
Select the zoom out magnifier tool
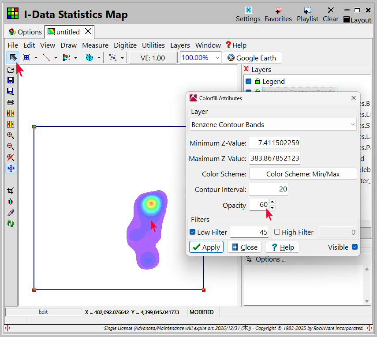(x=11, y=146)
